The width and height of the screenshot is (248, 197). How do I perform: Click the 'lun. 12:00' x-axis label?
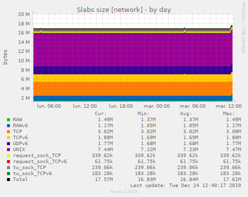pyautogui.click(x=85, y=106)
